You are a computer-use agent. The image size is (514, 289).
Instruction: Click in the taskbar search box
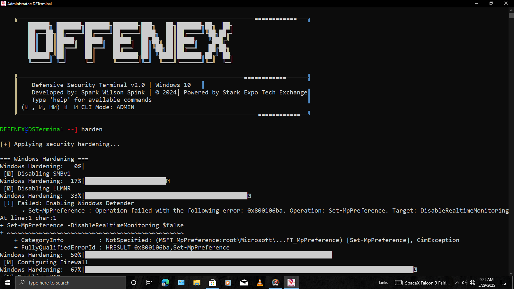pos(71,283)
